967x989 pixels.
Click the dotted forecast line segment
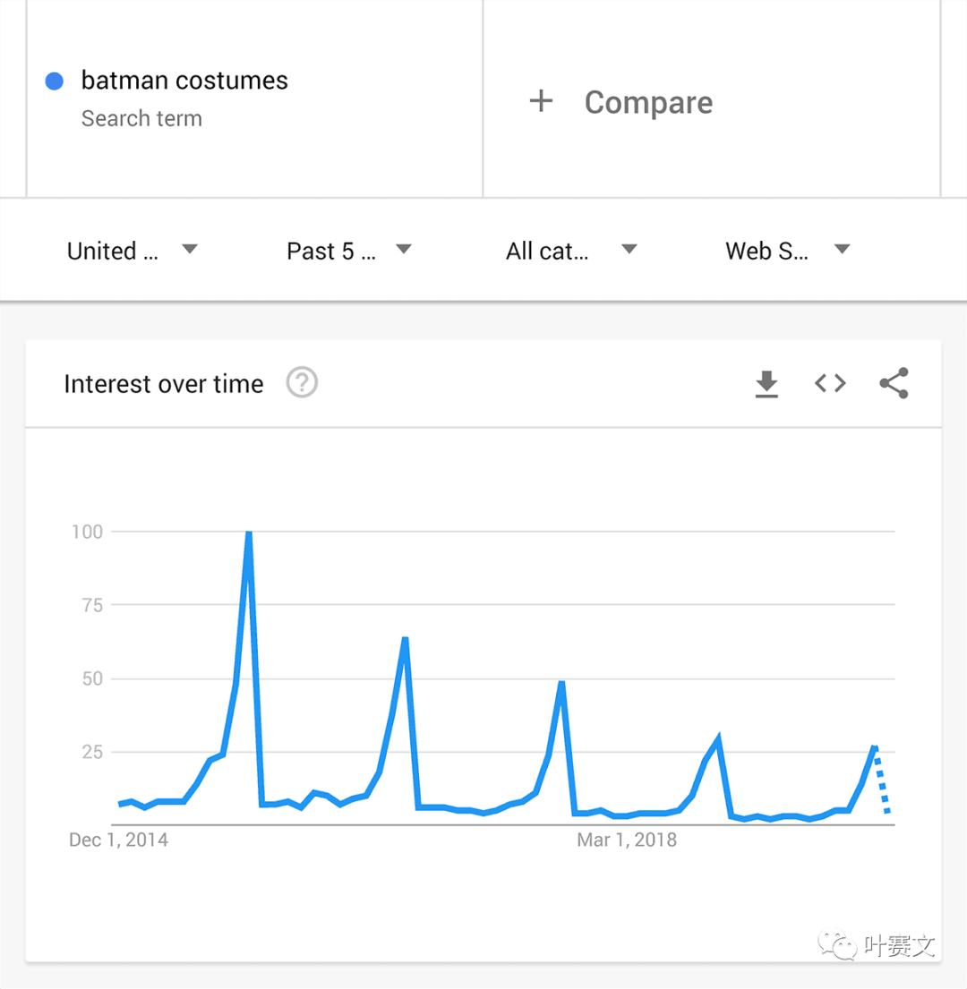point(882,780)
